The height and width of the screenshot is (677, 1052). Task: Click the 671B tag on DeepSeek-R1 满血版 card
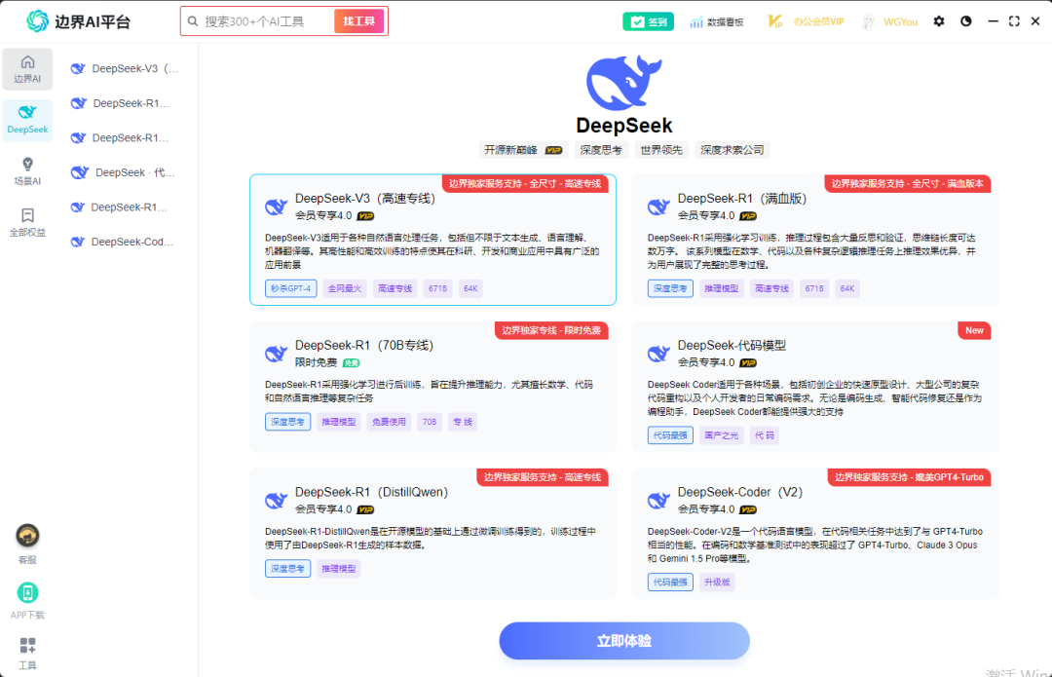pos(813,288)
